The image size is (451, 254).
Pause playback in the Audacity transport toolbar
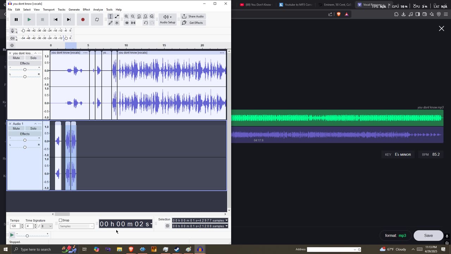click(16, 19)
